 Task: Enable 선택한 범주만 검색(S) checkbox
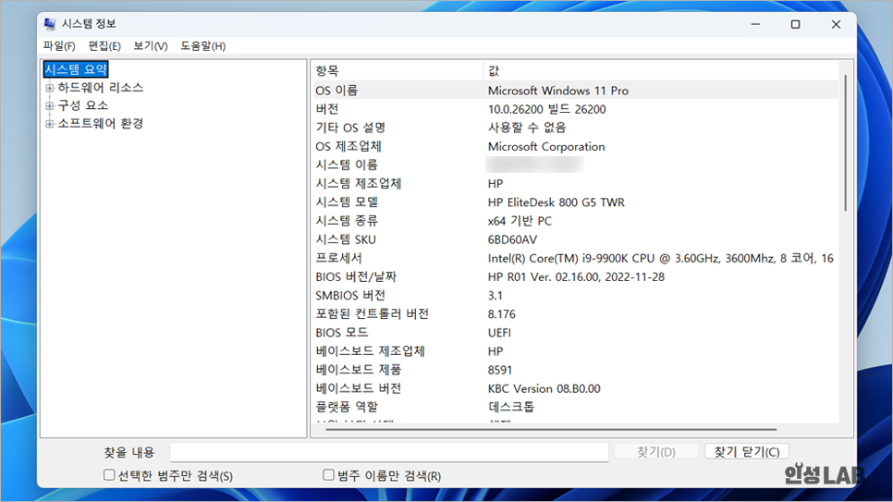pyautogui.click(x=109, y=474)
